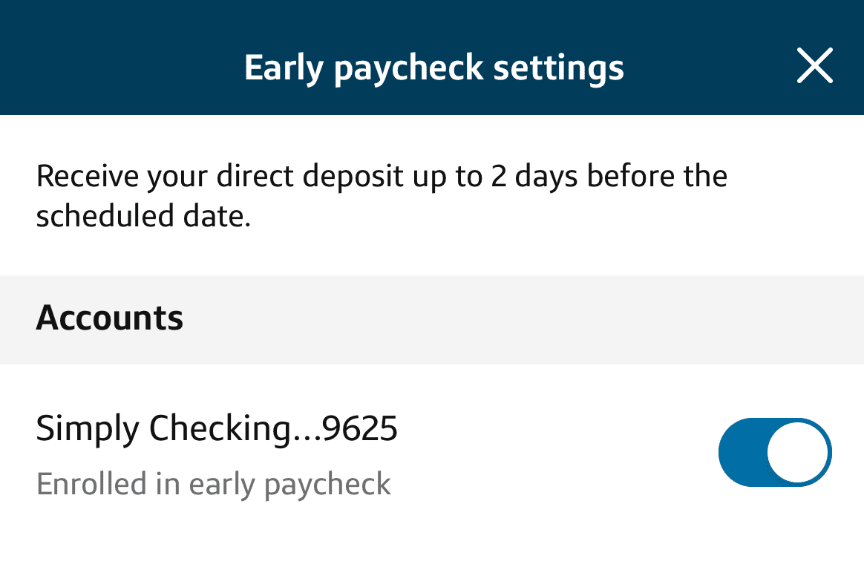Close the Early paycheck settings dialog

814,65
